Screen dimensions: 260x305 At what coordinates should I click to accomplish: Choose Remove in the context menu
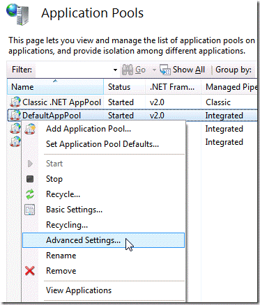point(103,271)
